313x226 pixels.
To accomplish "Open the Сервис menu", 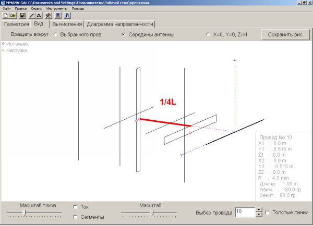I will [x=37, y=9].
